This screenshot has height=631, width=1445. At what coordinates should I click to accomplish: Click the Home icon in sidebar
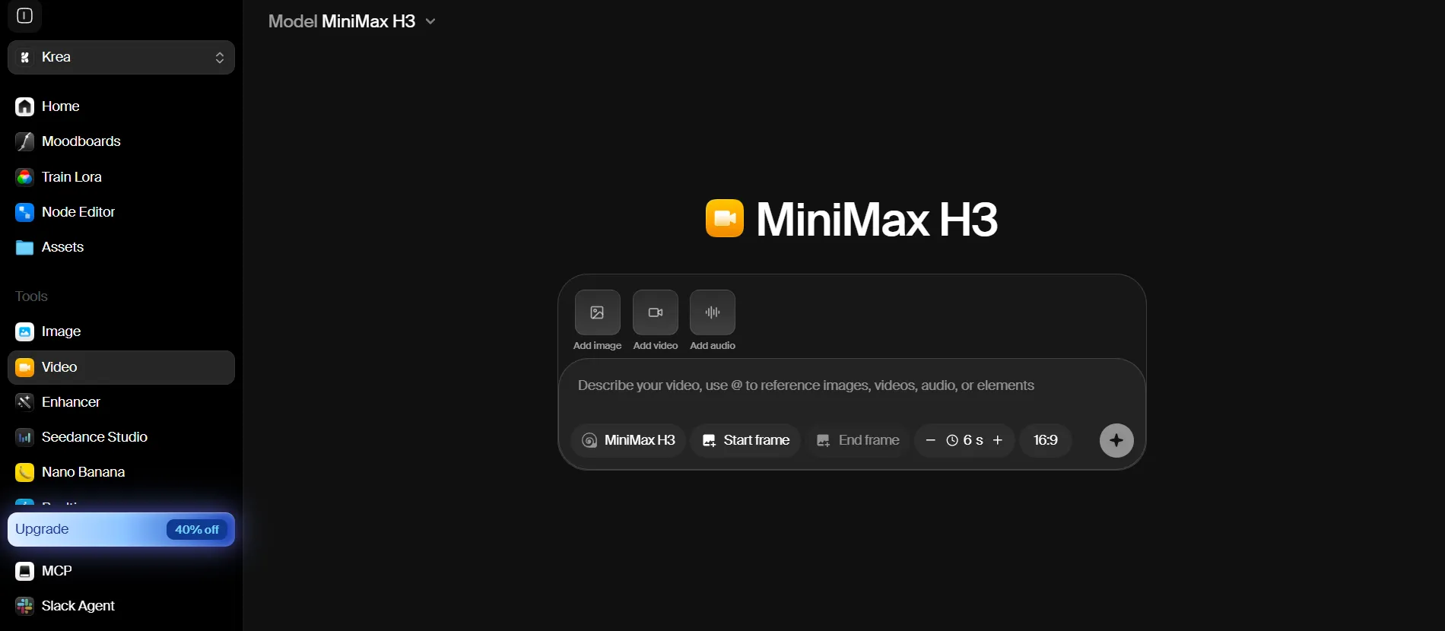click(x=24, y=106)
